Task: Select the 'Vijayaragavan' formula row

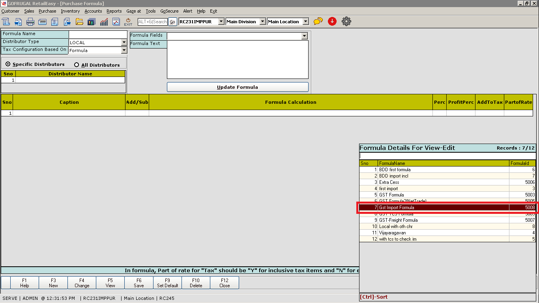Action: coord(447,233)
